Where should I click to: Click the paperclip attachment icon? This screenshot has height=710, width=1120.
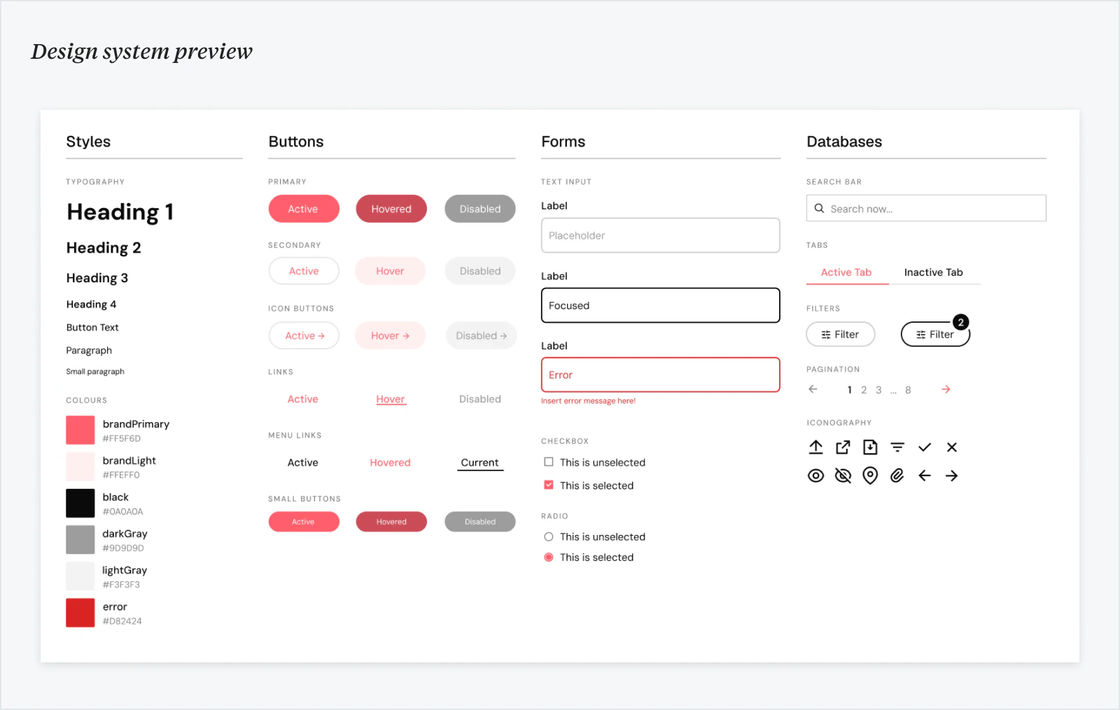point(897,476)
